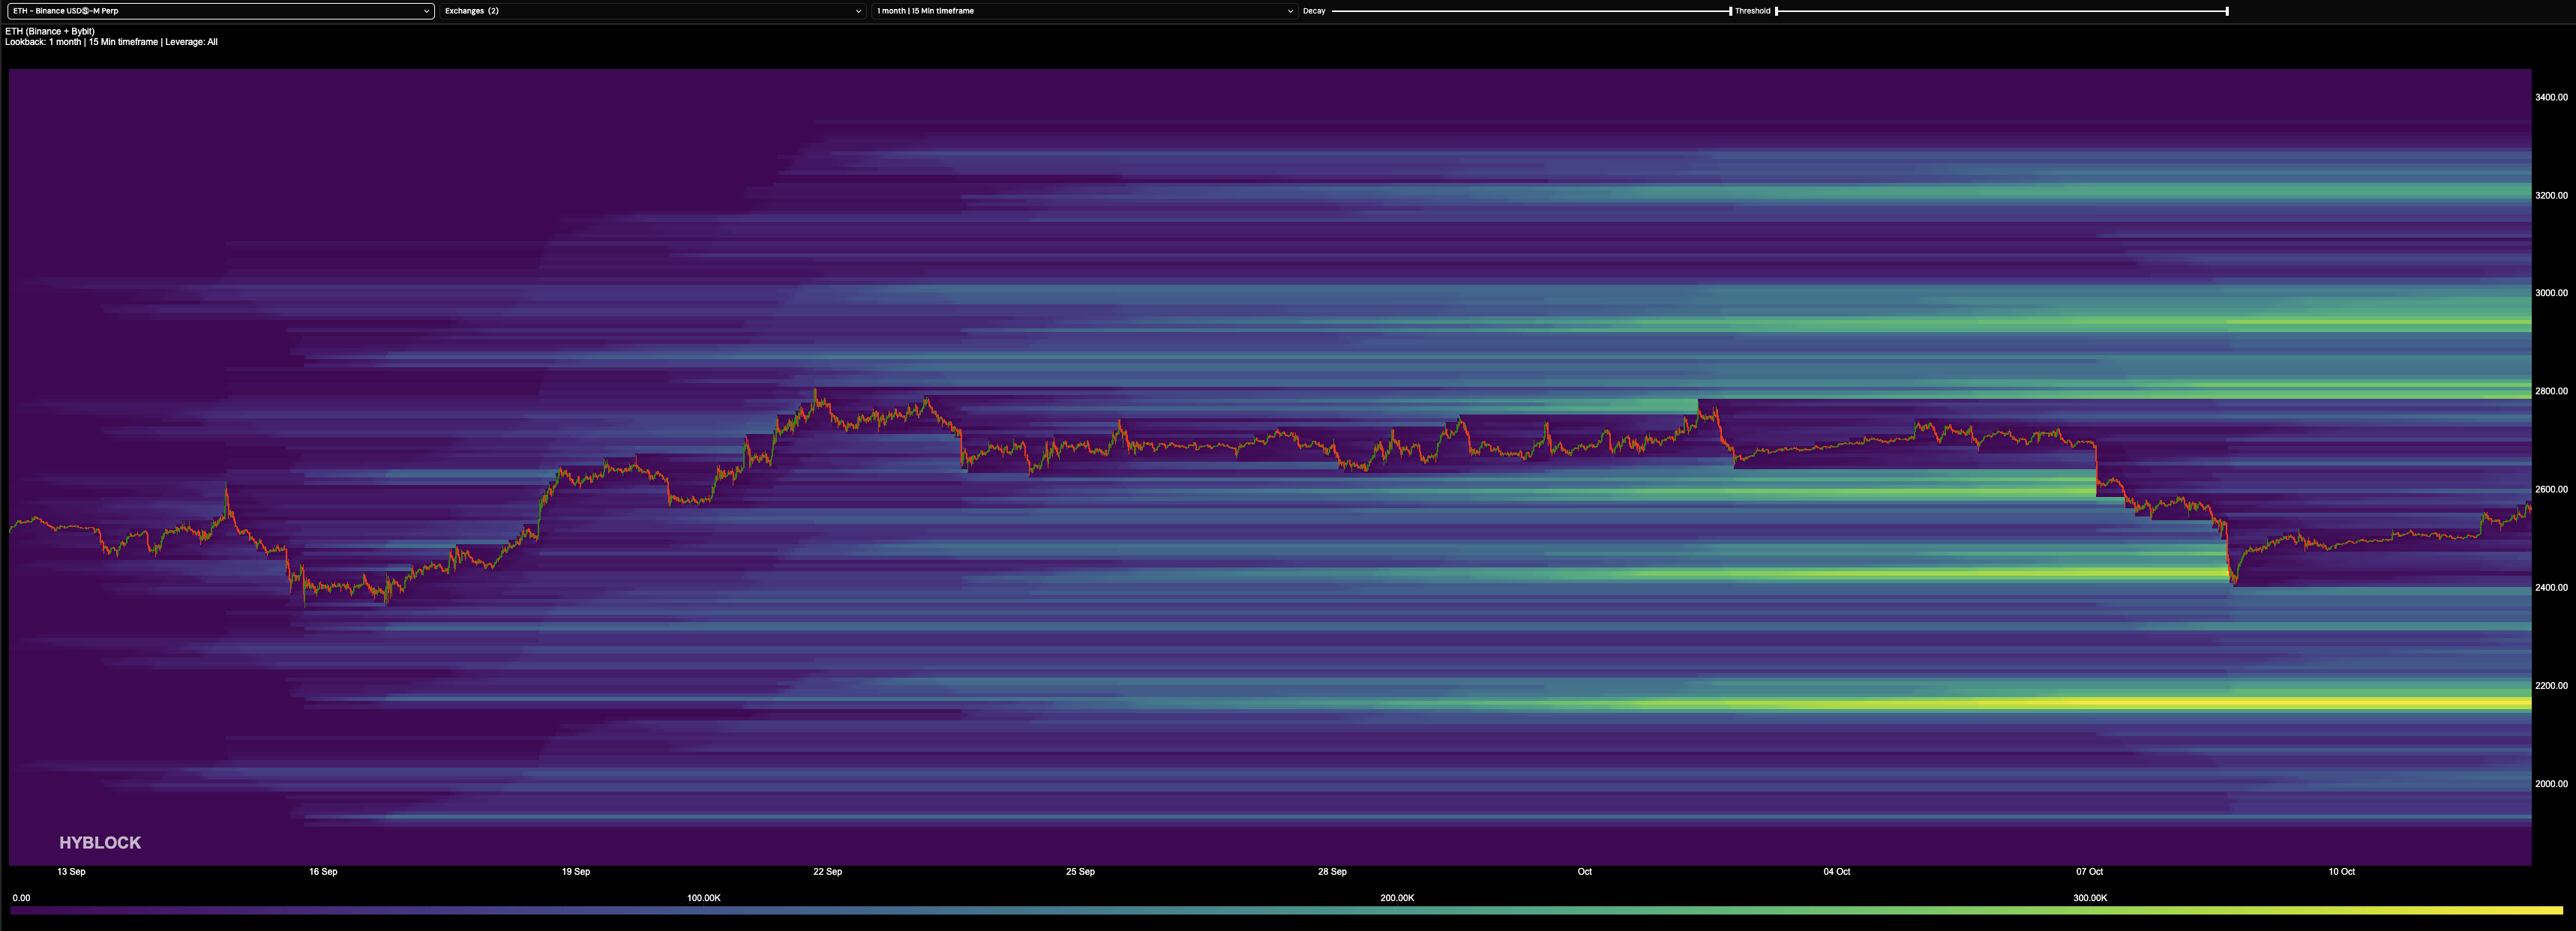This screenshot has height=931, width=2576.
Task: Click the Threshold label
Action: point(1752,11)
